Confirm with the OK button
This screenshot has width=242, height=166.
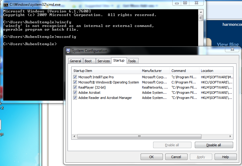tap(152, 157)
